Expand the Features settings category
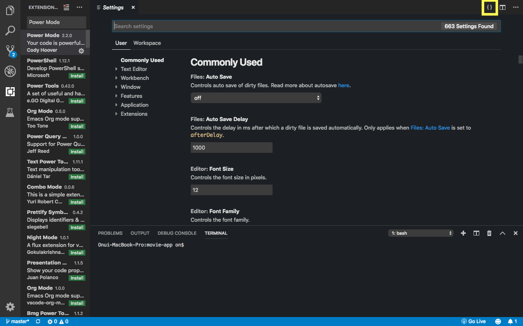This screenshot has width=523, height=326. 131,96
